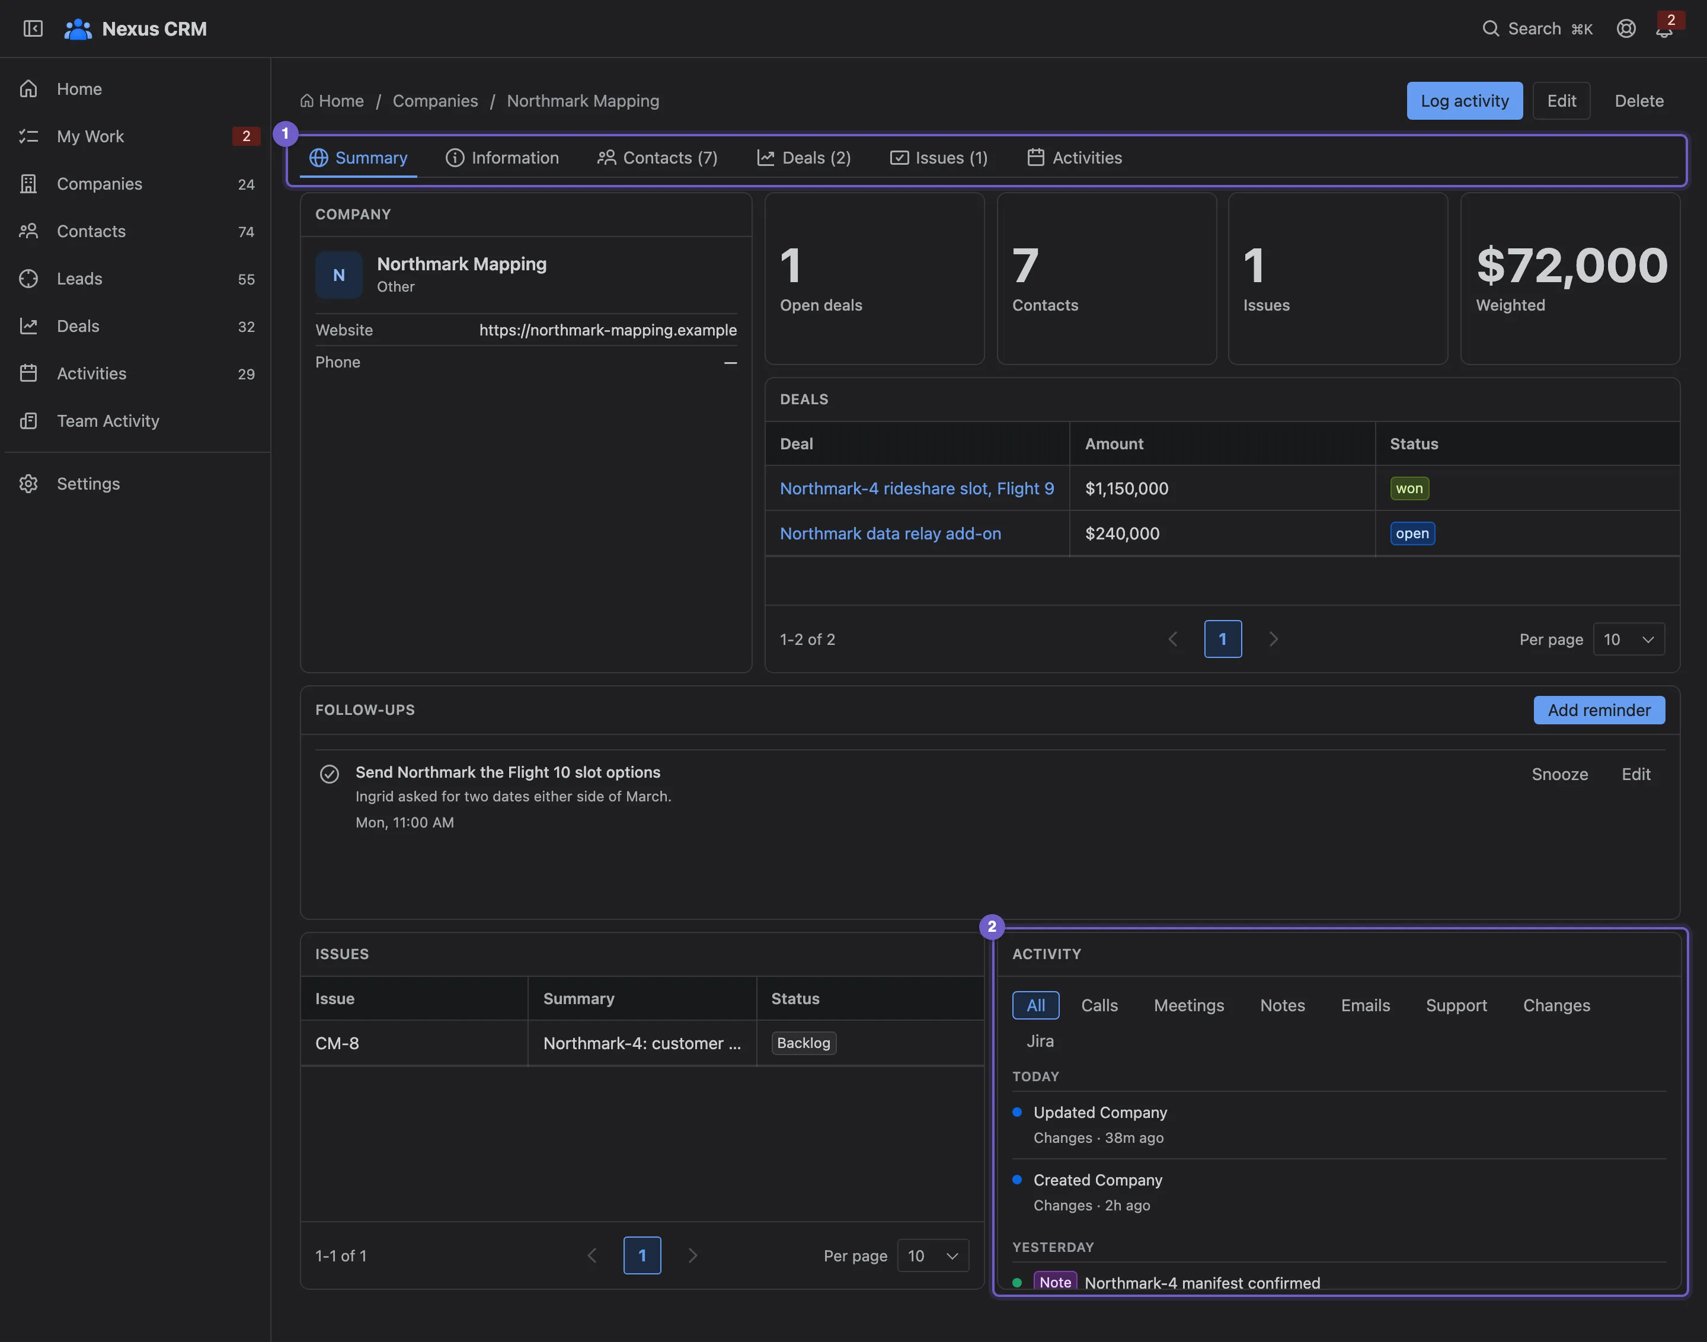
Task: Open the help lifebuoy icon
Action: click(x=1626, y=29)
